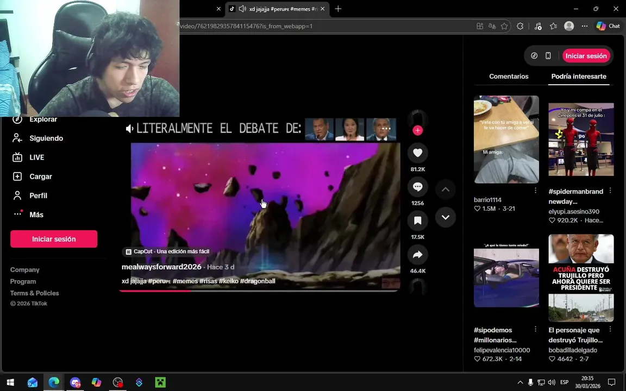Open browser Extensions puzzle icon
Image resolution: width=626 pixels, height=391 pixels.
point(520,26)
